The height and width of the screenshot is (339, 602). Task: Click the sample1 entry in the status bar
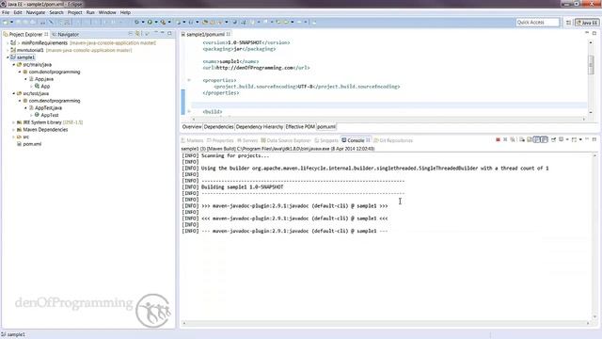click(x=13, y=334)
